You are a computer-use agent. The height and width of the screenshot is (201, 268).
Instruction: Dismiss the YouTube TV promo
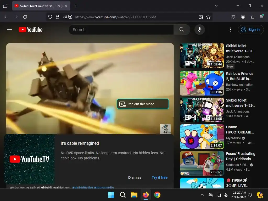pos(135,177)
